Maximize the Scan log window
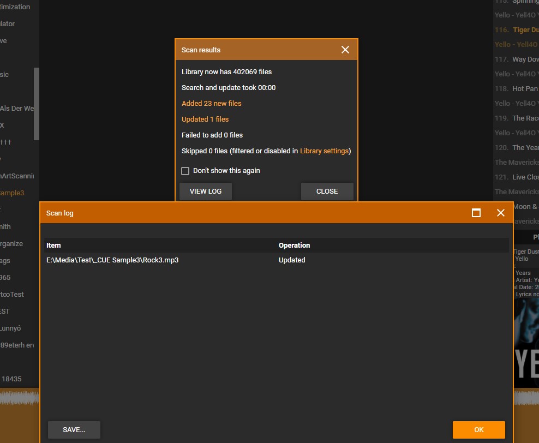The height and width of the screenshot is (443, 539). (476, 213)
